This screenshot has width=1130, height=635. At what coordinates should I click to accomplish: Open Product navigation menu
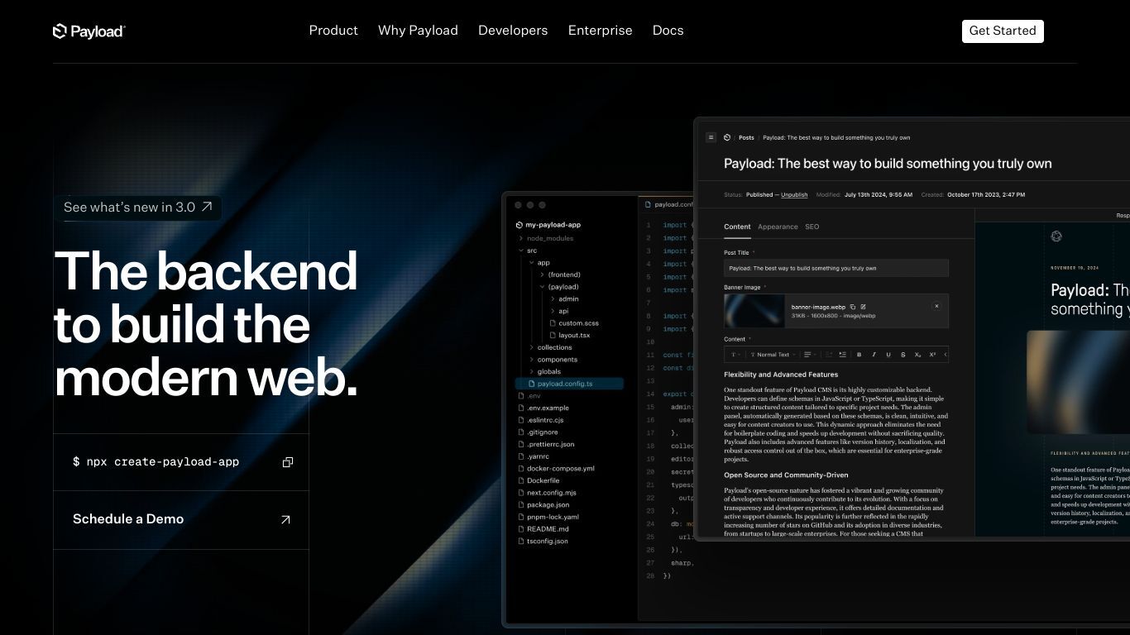pyautogui.click(x=333, y=31)
